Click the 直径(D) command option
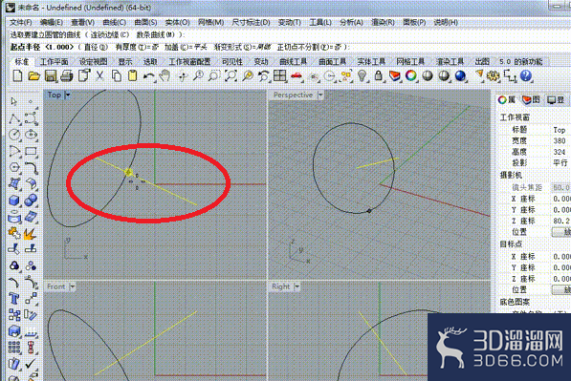Image resolution: width=571 pixels, height=381 pixels. [96, 47]
